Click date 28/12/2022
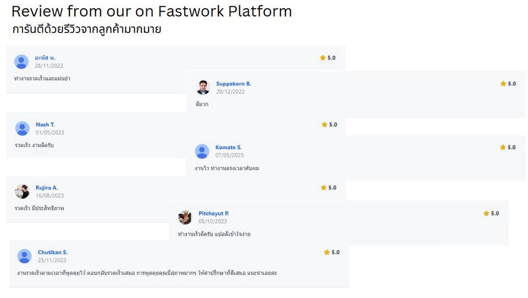528x298 pixels. tap(230, 92)
